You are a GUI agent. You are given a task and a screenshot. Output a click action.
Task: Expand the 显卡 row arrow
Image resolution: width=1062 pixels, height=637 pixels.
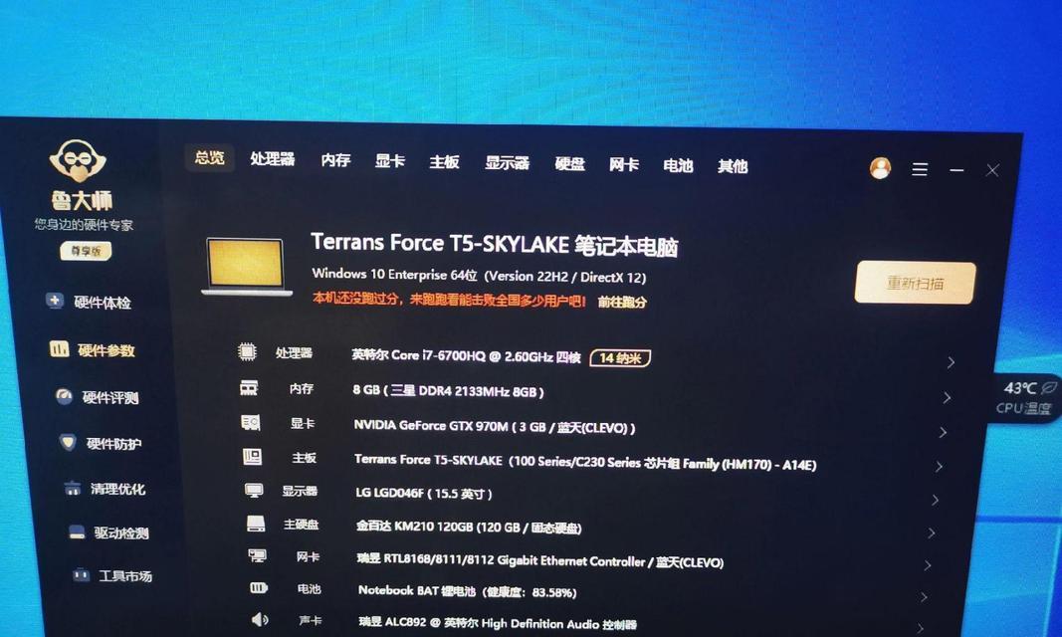click(x=943, y=432)
